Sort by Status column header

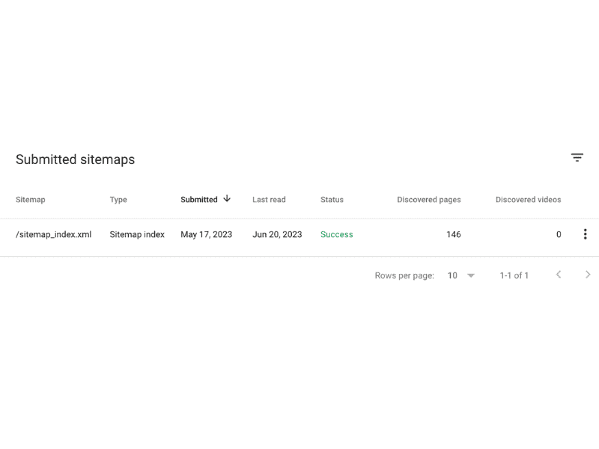[x=332, y=200]
